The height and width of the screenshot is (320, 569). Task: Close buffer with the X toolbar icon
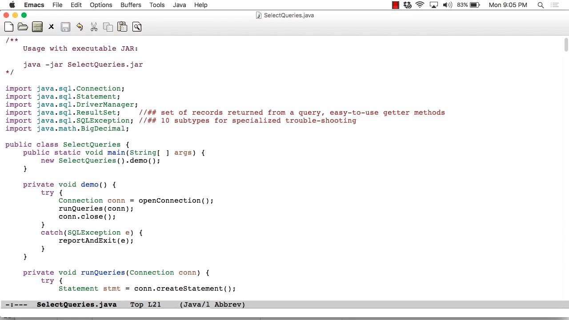pos(51,27)
